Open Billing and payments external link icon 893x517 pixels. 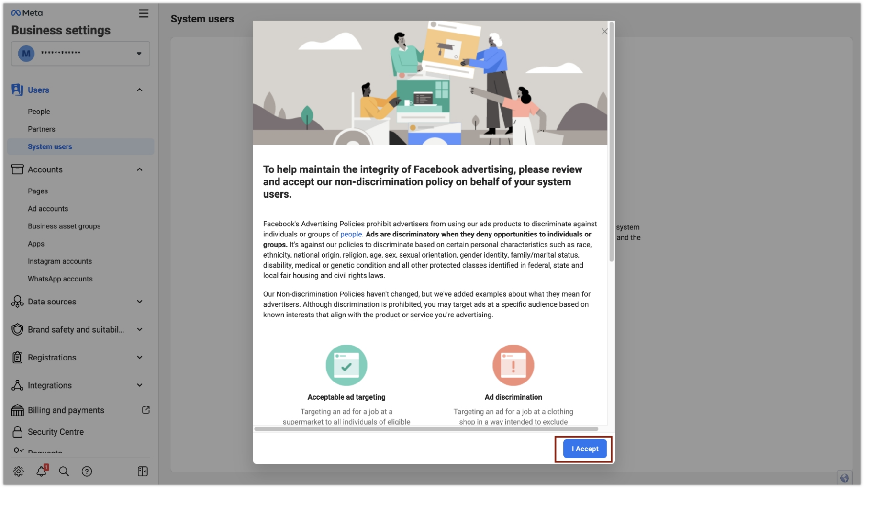pyautogui.click(x=146, y=410)
